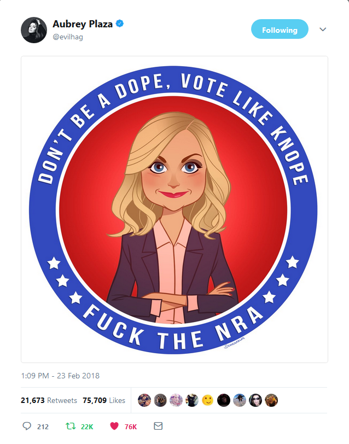Screen dimensions: 349x444
Task: Open the Knope badge image
Action: point(174,209)
